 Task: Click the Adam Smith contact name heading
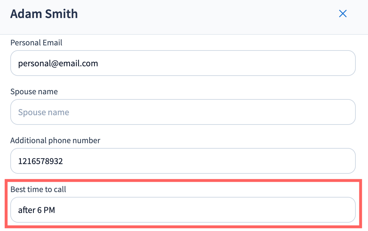pyautogui.click(x=44, y=14)
